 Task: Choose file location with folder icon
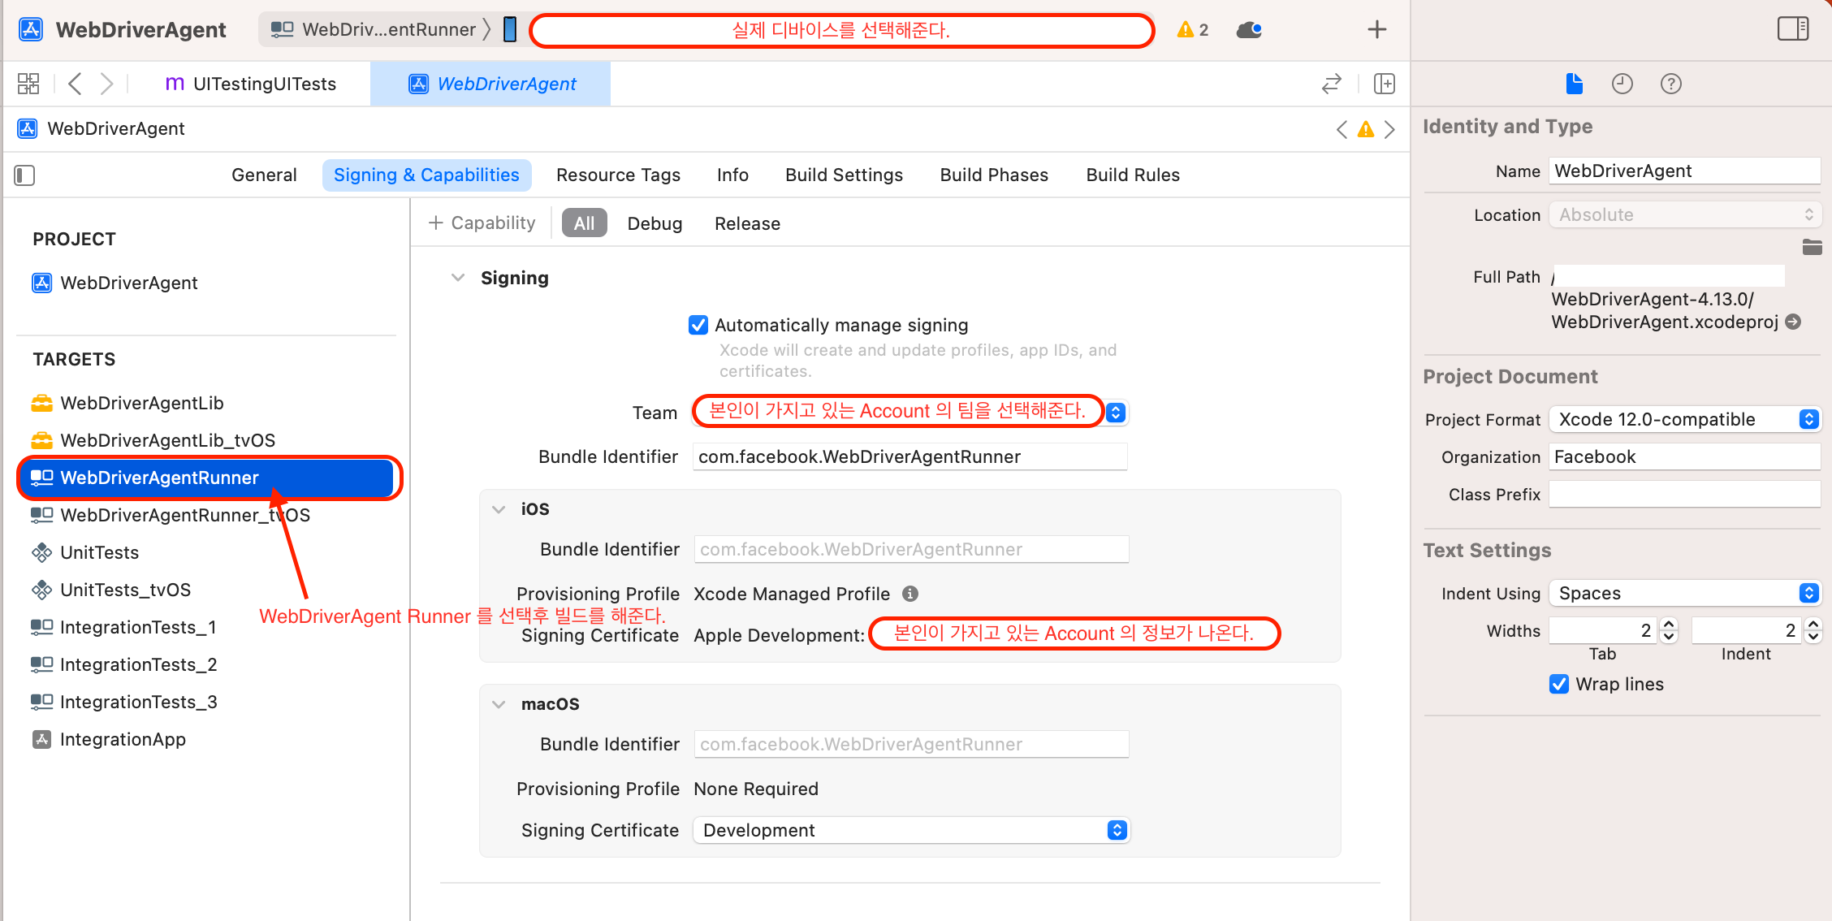(1812, 247)
